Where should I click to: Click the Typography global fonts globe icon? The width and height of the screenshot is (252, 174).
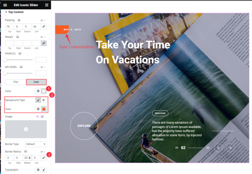pos(38,170)
